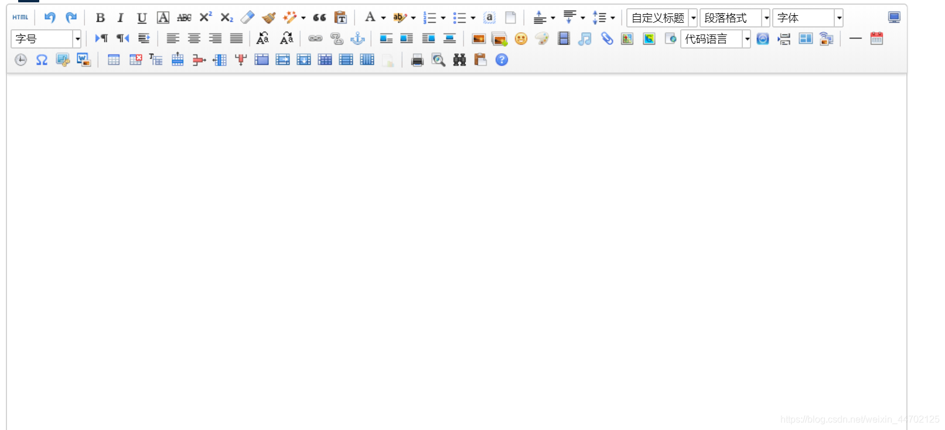The image size is (945, 430).
Task: Redo the last edit
Action: coord(71,18)
